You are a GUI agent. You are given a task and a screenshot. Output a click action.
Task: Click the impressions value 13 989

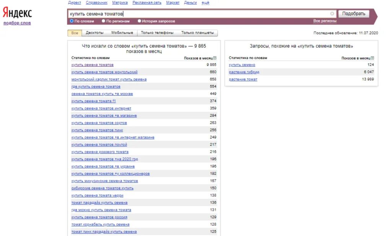tap(368, 79)
